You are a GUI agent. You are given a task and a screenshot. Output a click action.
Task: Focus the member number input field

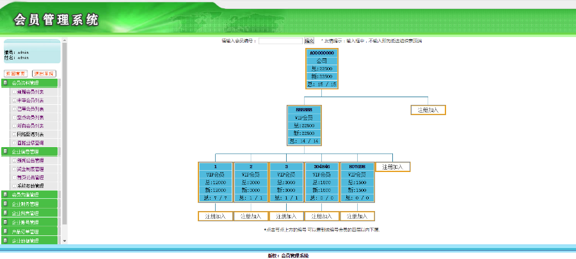click(280, 41)
